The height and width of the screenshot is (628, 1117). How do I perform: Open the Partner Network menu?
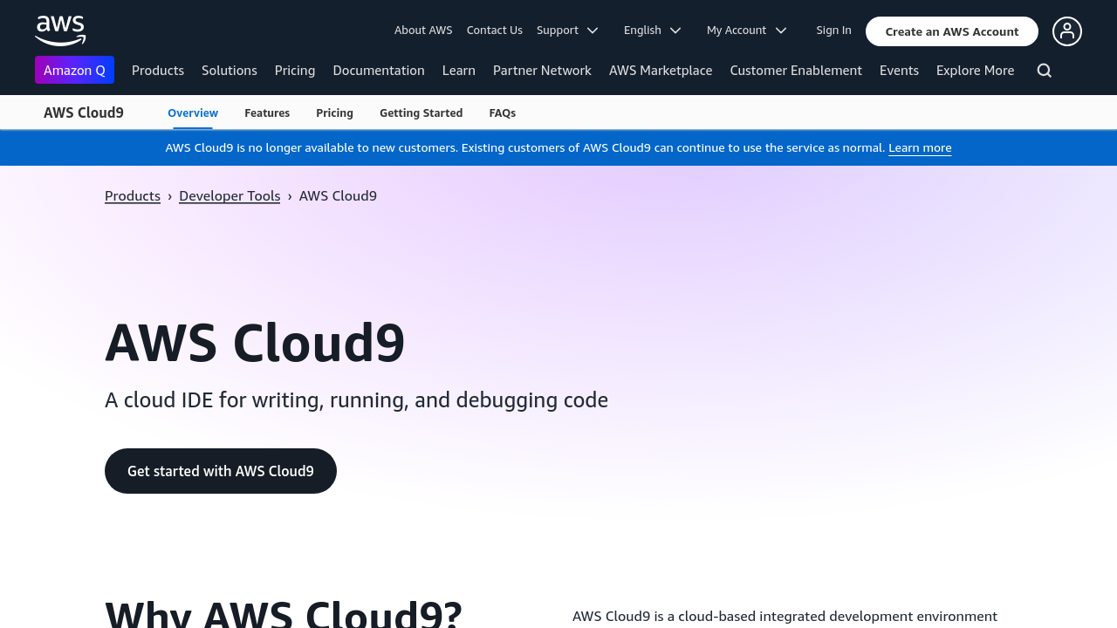(x=542, y=70)
